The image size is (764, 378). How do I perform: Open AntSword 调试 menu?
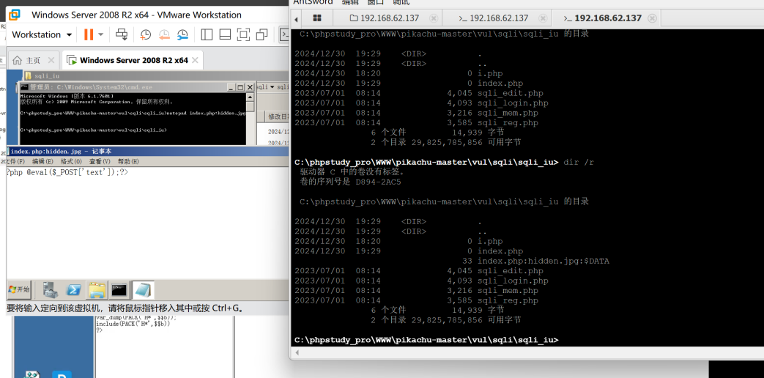(x=401, y=2)
